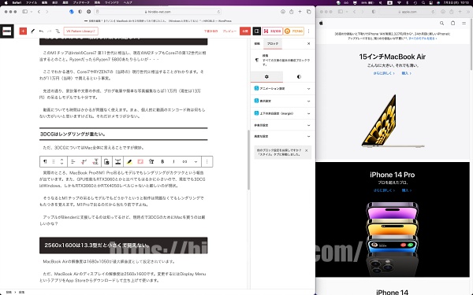Image resolution: width=473 pixels, height=295 pixels.
Task: Expand the fourth settings panel in the sidebar
Action: pyautogui.click(x=283, y=125)
